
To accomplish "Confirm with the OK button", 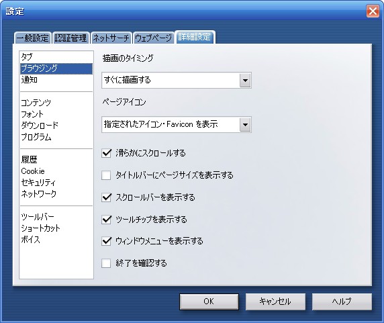I will pos(209,302).
